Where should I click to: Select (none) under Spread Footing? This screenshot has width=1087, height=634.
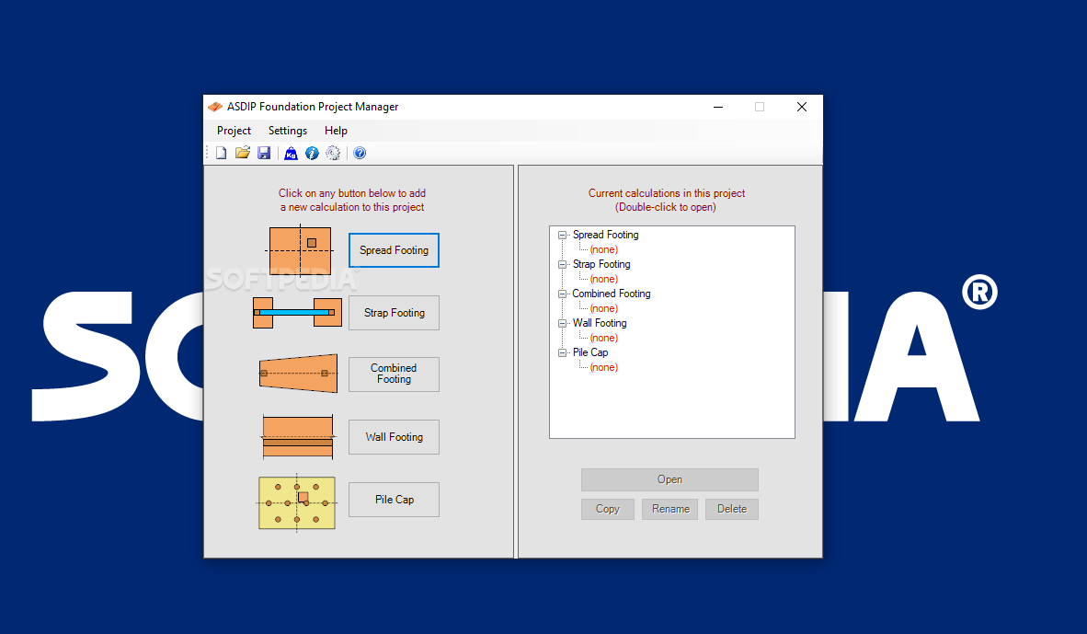[x=604, y=249]
